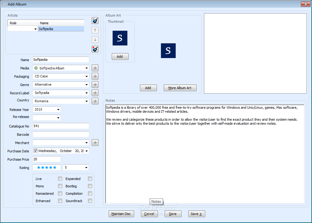The image size is (312, 223).
Task: Move artist up with the arrow button
Action: (x=95, y=30)
